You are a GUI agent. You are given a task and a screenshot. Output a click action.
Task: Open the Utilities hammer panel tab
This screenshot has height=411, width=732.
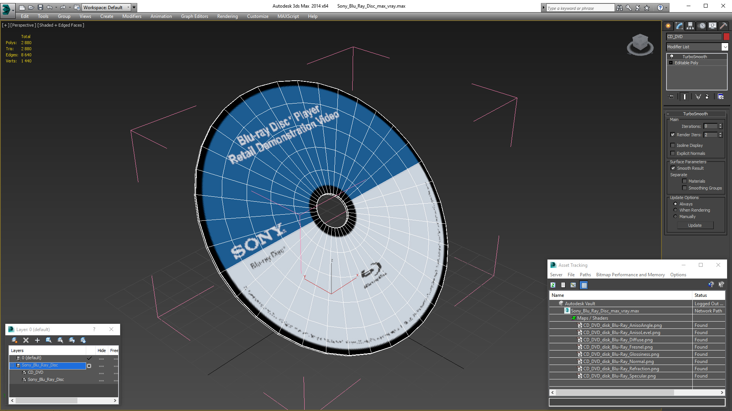pos(723,26)
